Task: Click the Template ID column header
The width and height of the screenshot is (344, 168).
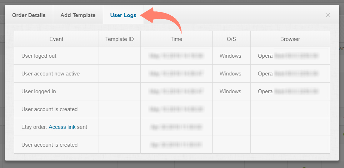Action: click(120, 39)
